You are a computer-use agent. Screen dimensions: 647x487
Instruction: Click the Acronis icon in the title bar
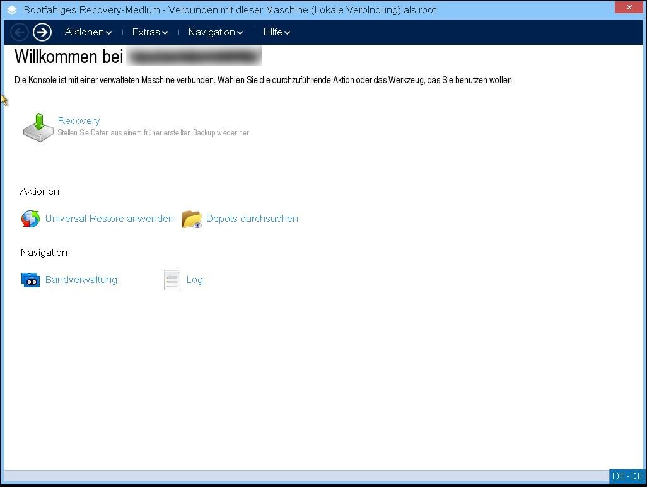11,9
